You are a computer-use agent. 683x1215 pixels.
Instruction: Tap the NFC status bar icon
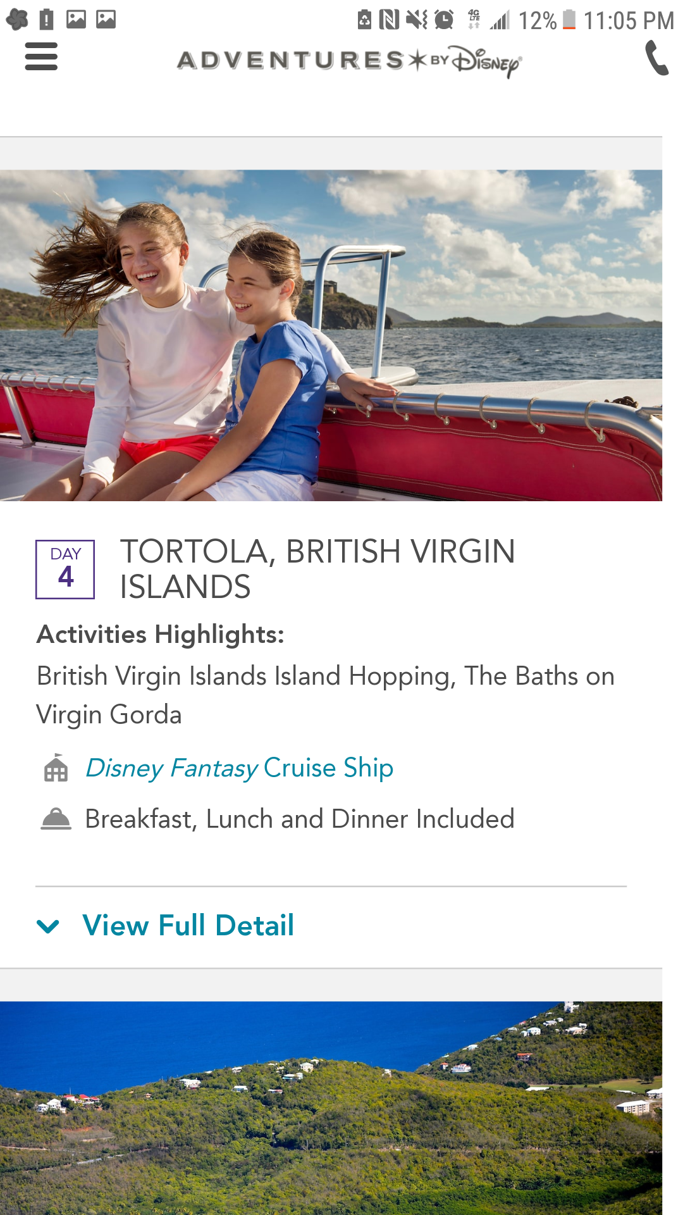(389, 20)
